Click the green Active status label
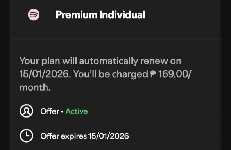 (x=77, y=111)
